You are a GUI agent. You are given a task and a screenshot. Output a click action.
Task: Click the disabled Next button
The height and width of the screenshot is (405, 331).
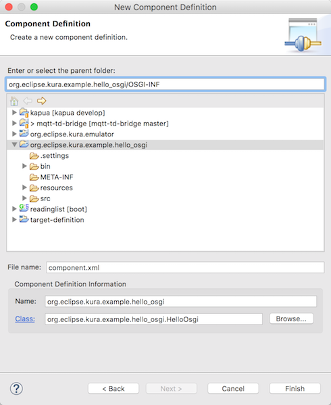tap(172, 389)
